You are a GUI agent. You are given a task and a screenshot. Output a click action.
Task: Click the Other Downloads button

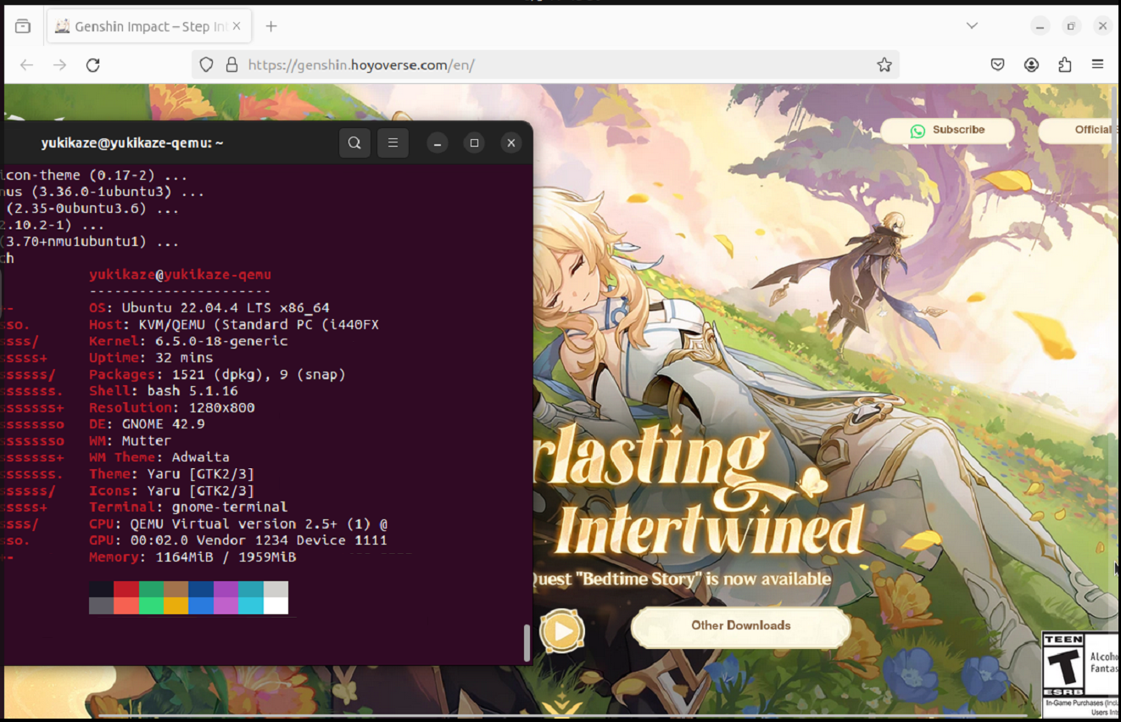(740, 626)
